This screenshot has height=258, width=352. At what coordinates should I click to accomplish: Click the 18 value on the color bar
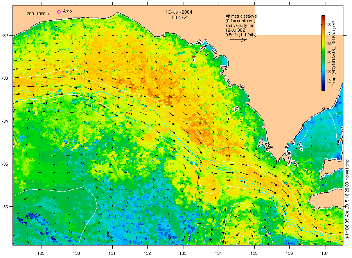pos(328,25)
